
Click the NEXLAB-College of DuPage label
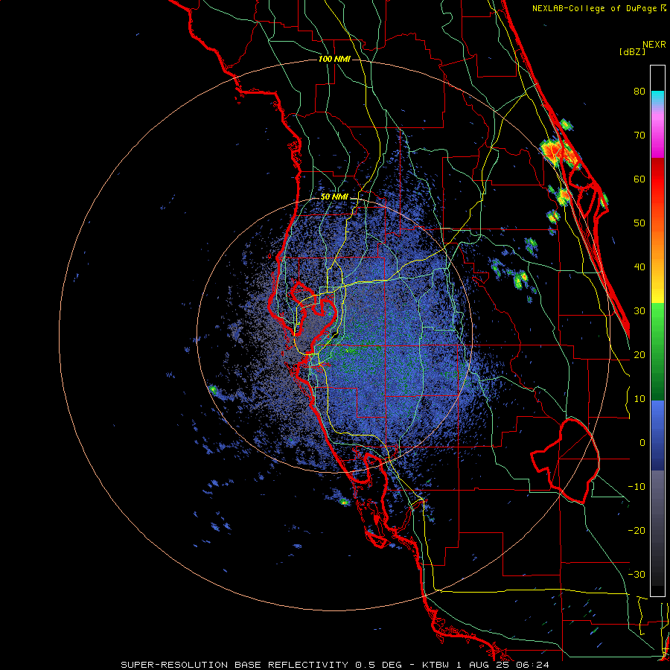[594, 8]
